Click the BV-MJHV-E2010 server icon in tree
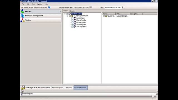The width and height of the screenshot is (178, 100). coord(70,14)
